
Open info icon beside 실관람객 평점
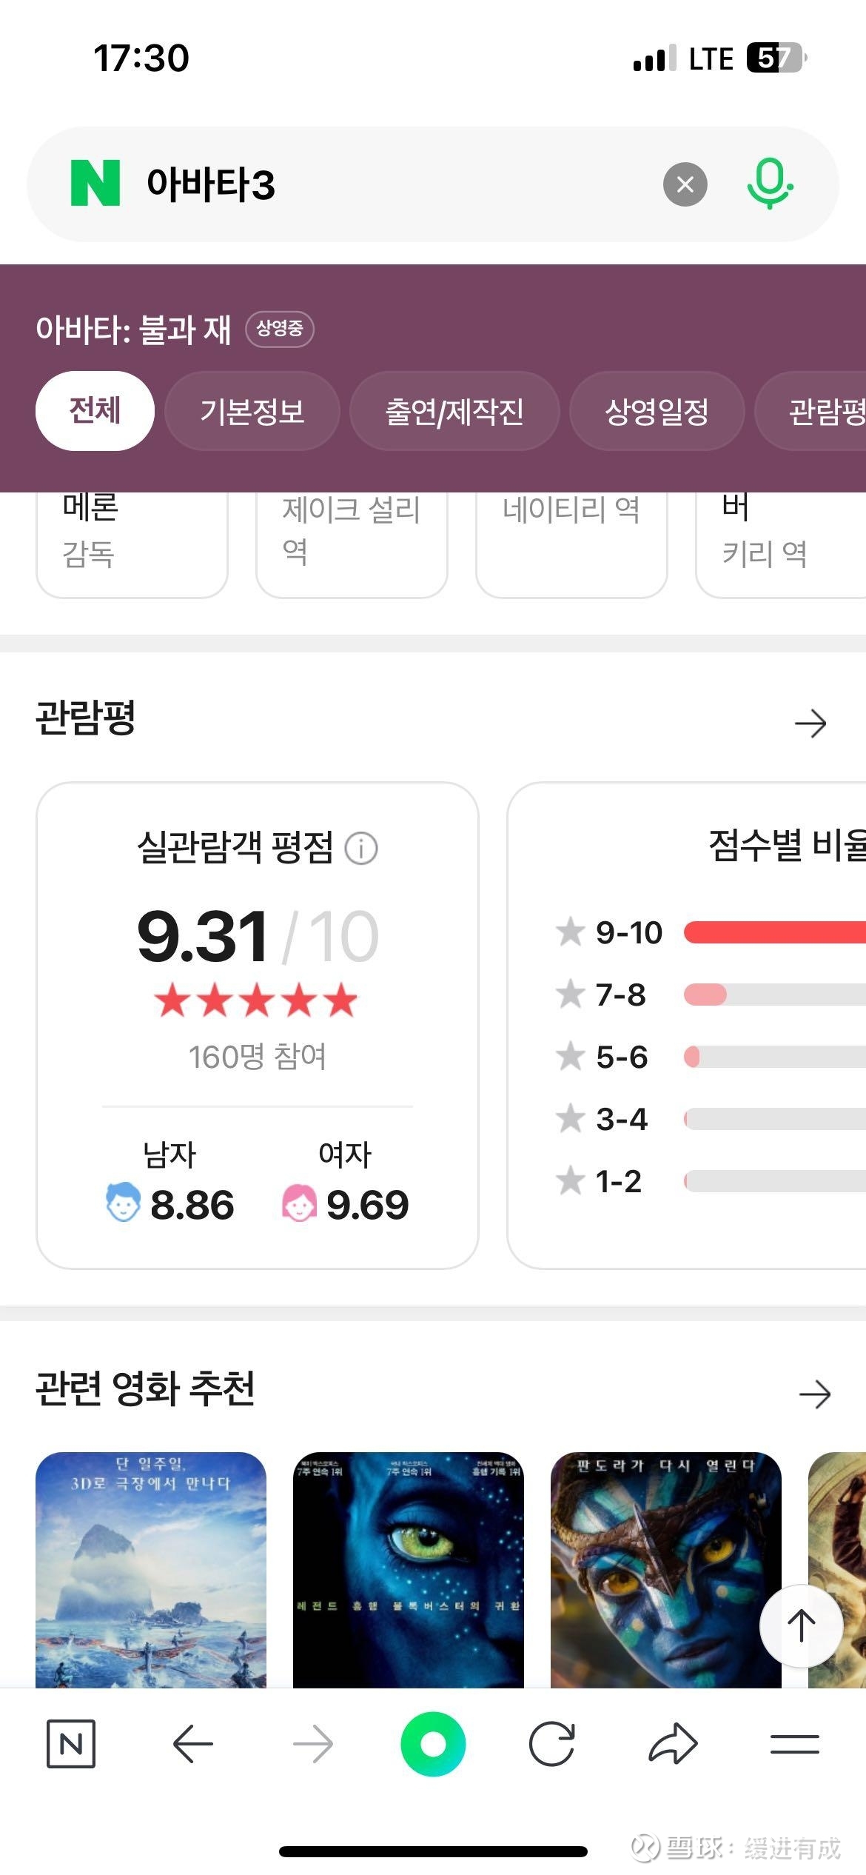[x=361, y=848]
